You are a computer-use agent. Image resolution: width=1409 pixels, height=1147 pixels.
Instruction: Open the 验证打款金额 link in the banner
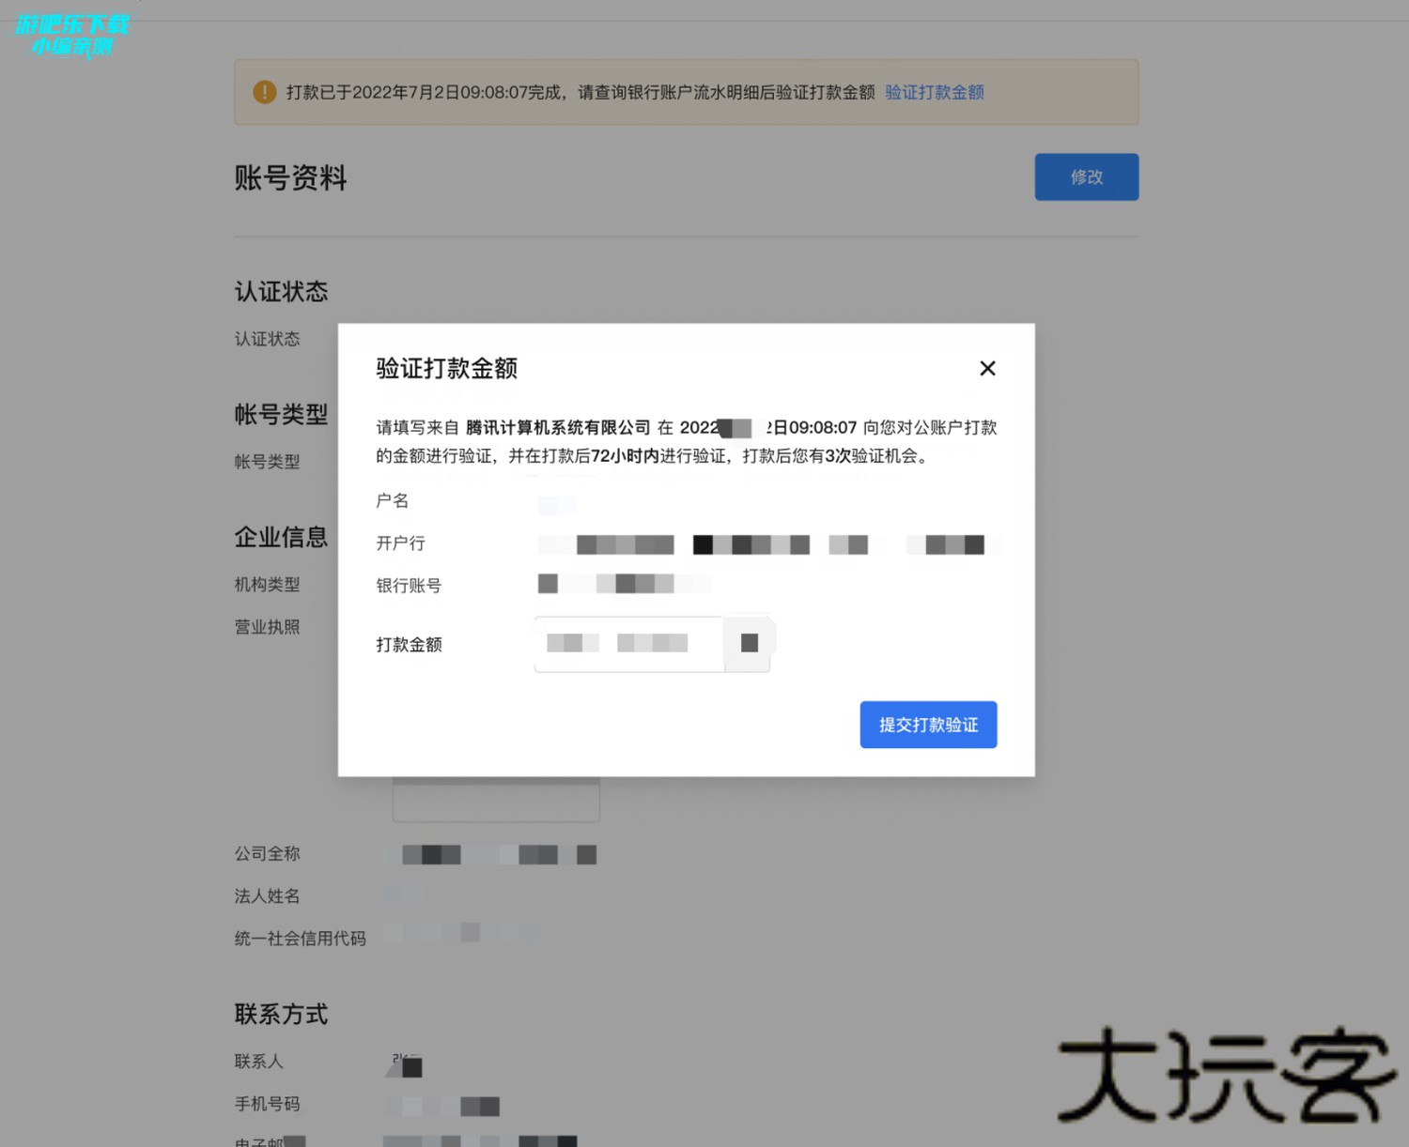934,92
